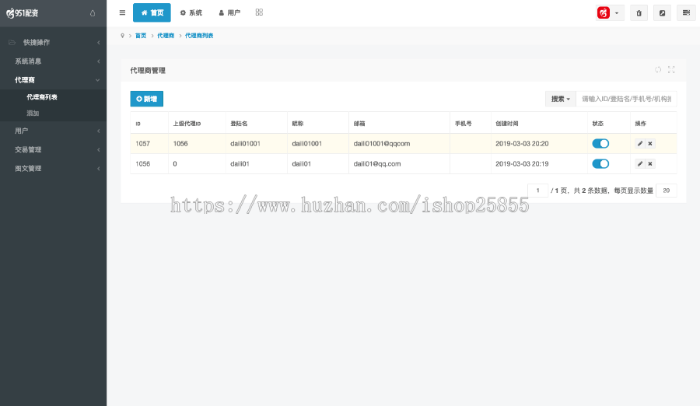Image resolution: width=700 pixels, height=406 pixels.
Task: Delete the daili01001 row with X icon
Action: [650, 143]
